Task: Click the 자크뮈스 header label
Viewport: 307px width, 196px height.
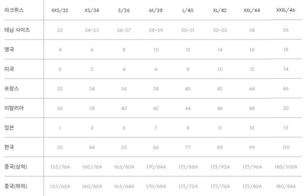Action: [x=14, y=10]
